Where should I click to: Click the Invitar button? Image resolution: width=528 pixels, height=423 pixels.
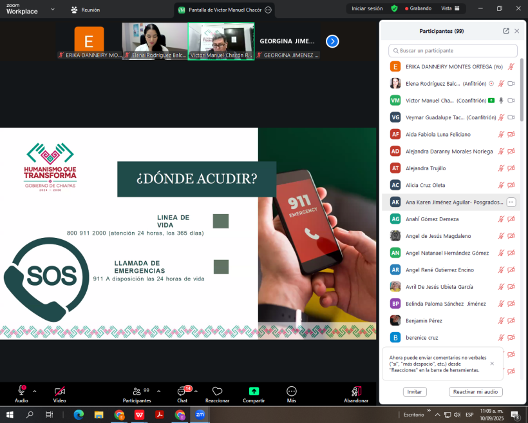pos(415,391)
